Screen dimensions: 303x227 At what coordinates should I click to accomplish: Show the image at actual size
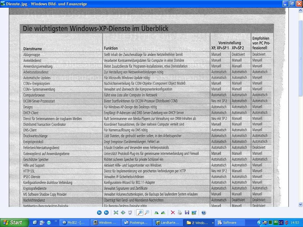123,213
